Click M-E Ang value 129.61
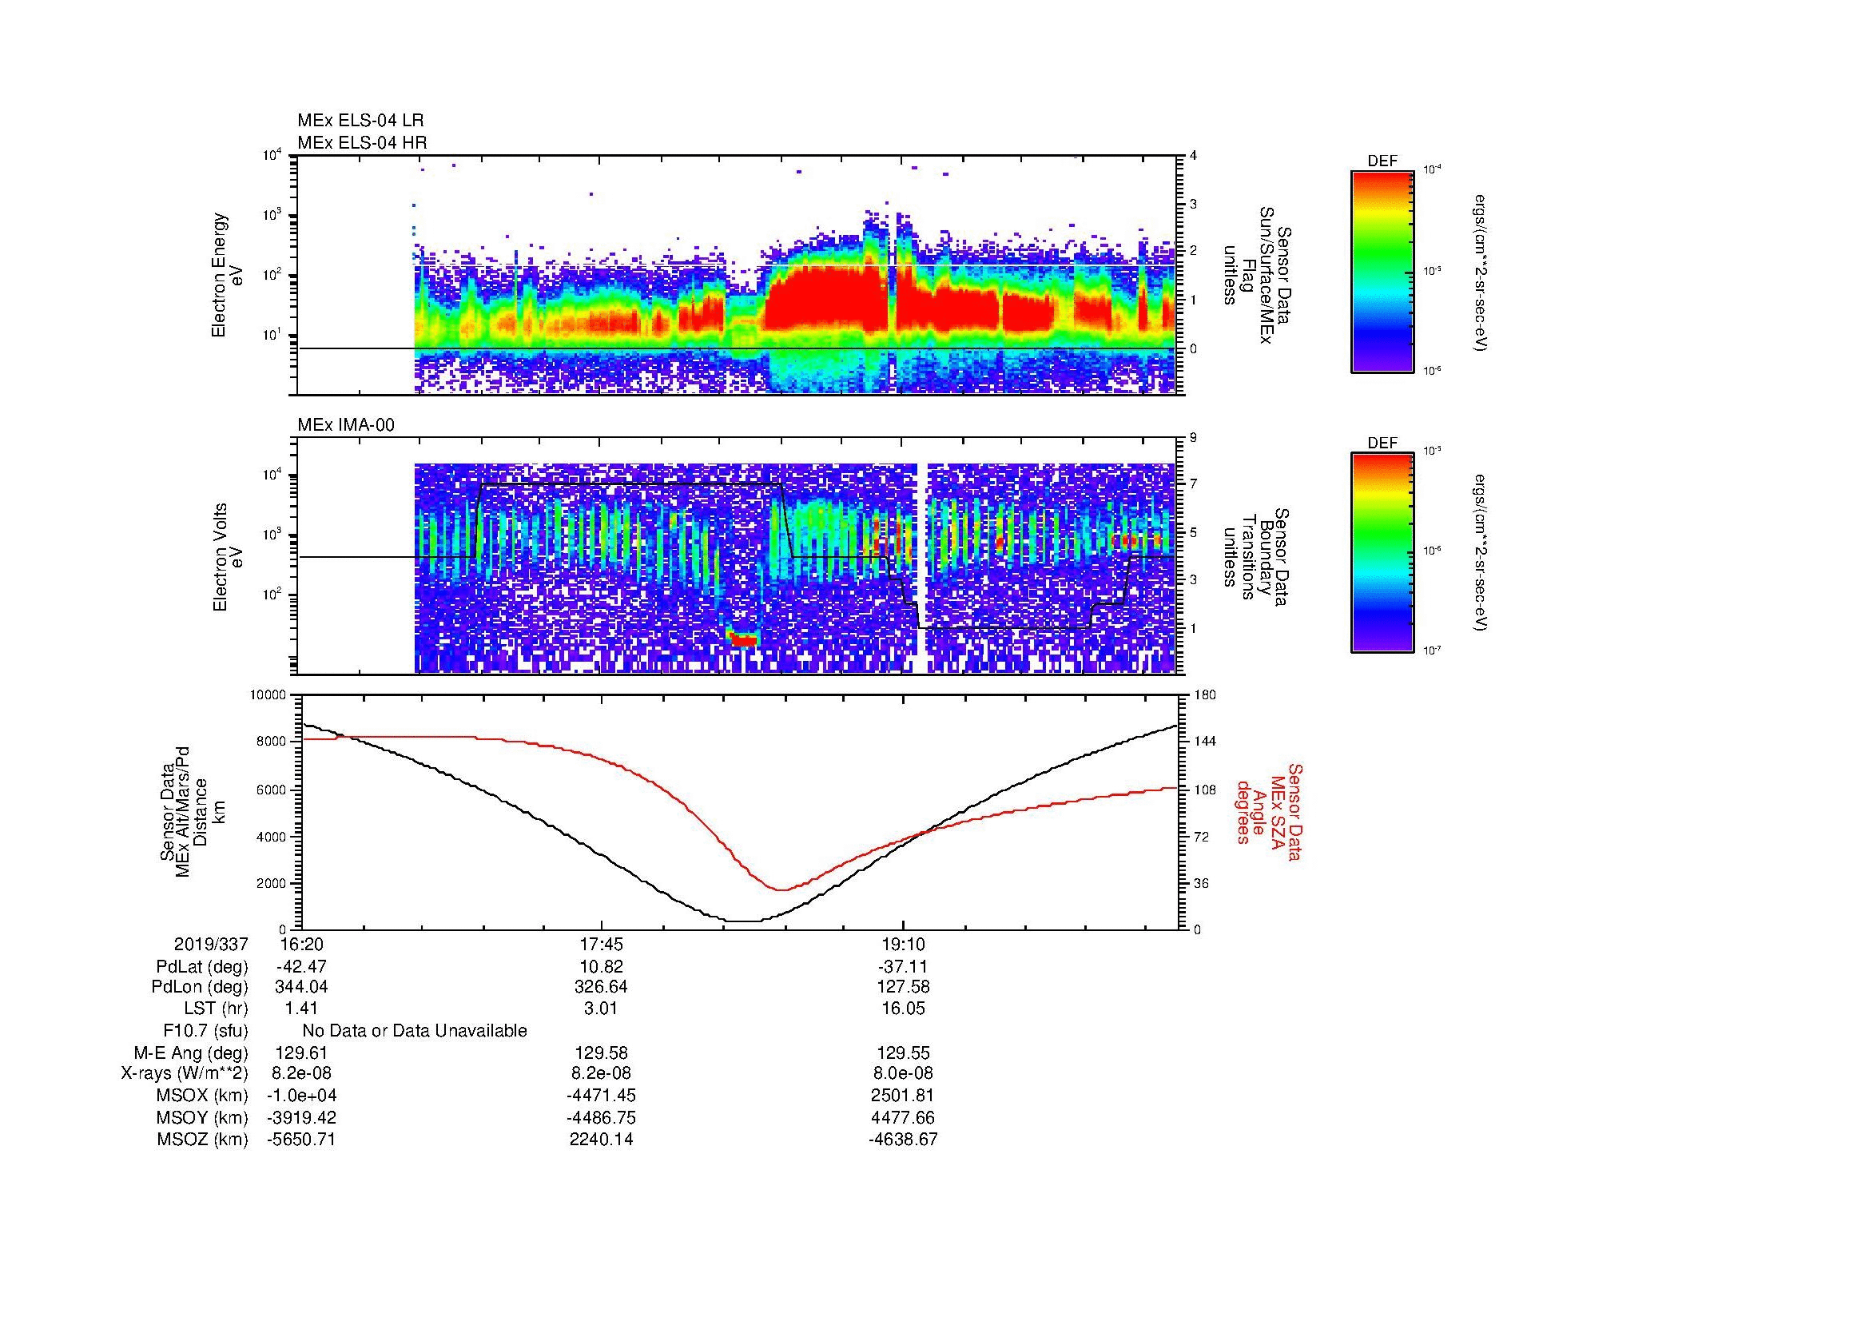 tap(301, 1052)
